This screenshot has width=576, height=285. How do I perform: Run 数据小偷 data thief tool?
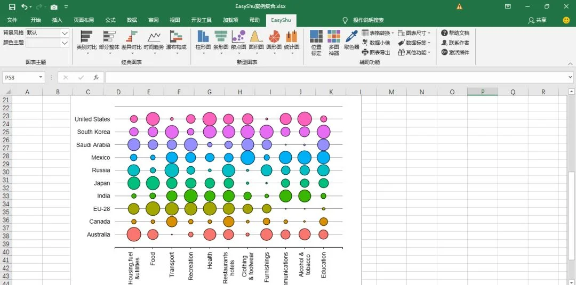[376, 43]
